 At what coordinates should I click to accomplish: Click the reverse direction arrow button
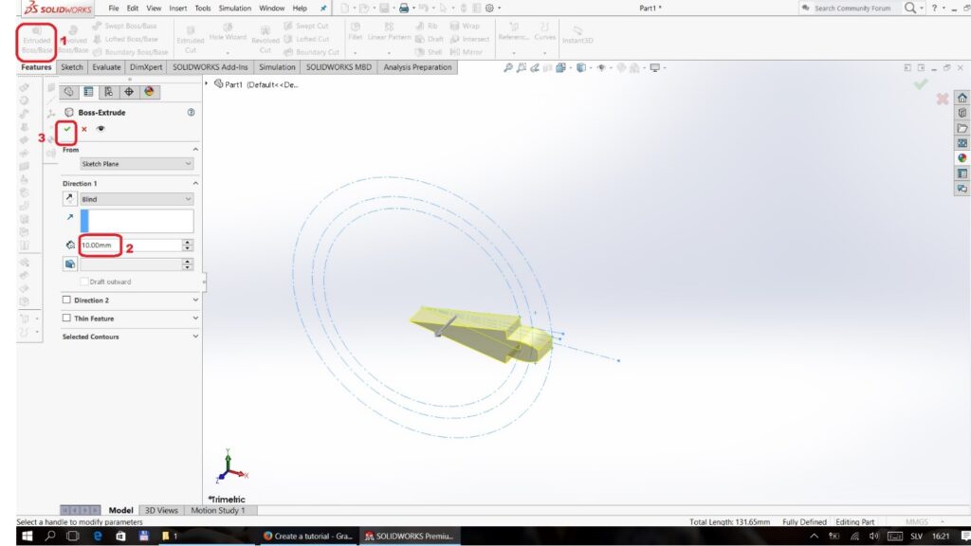tap(70, 199)
